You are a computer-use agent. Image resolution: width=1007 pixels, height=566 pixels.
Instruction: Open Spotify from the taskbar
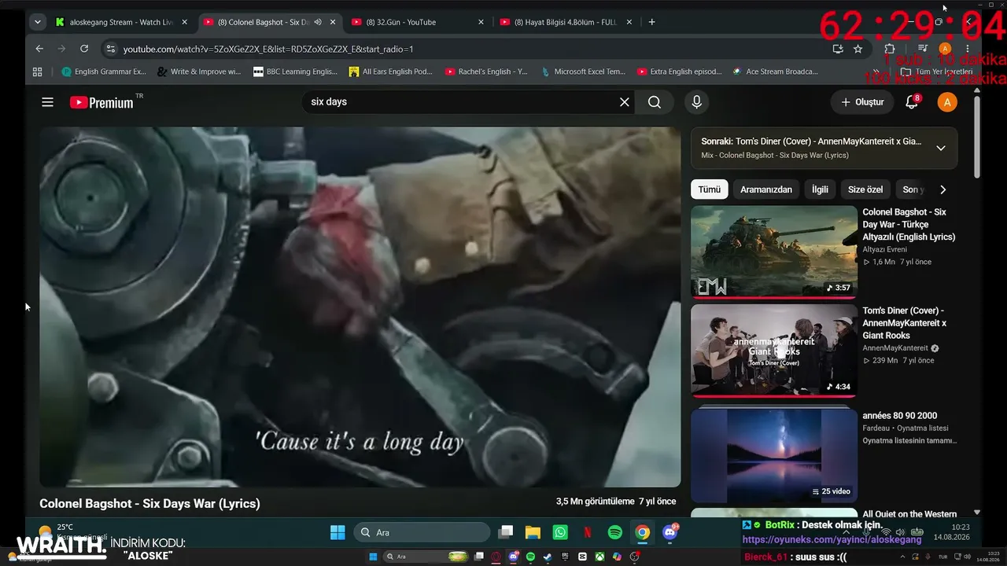coord(615,532)
